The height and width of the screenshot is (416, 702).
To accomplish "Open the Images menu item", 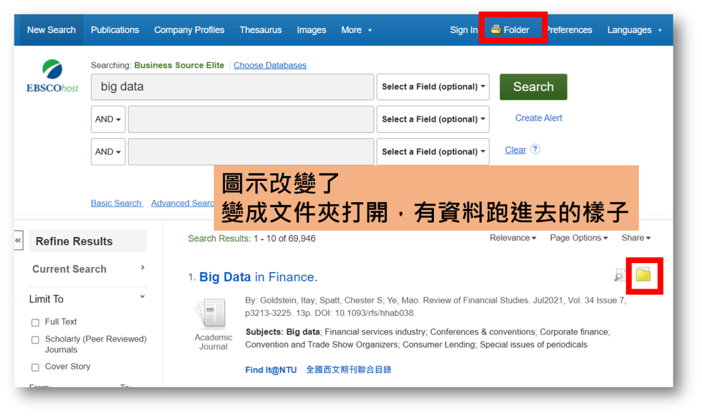I will (311, 30).
